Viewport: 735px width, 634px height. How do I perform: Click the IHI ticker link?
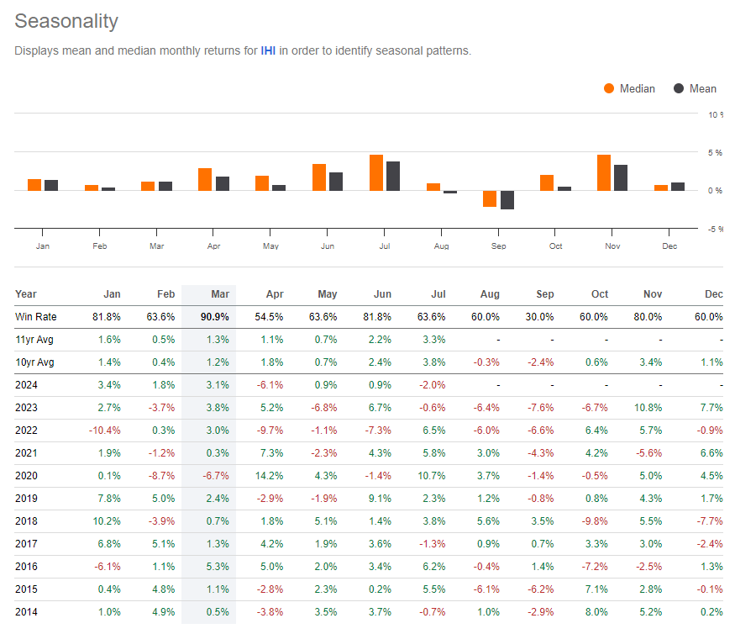pyautogui.click(x=270, y=50)
